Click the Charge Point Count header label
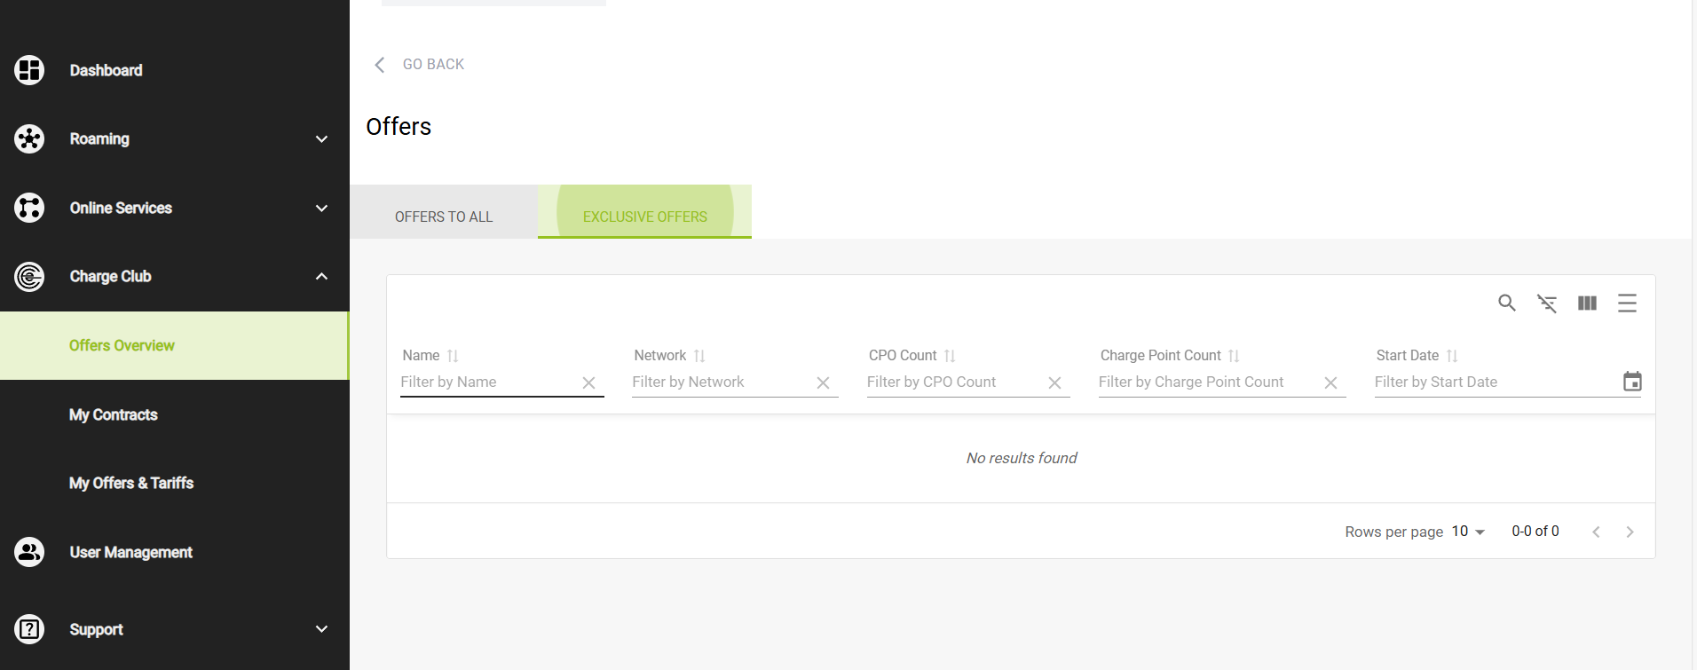 [1161, 356]
